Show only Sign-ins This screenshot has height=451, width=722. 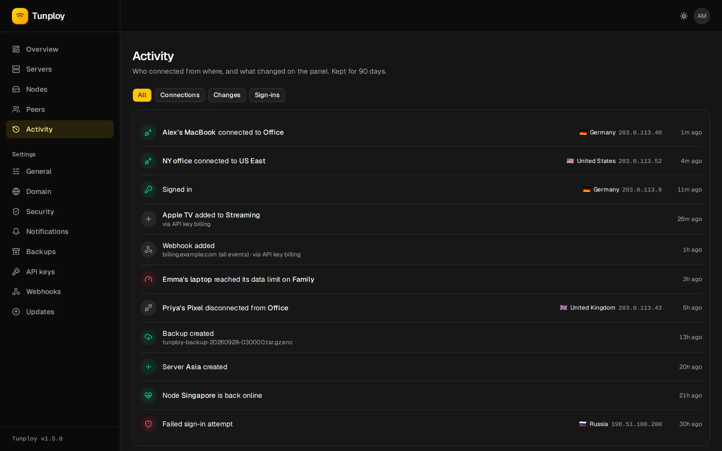[267, 95]
